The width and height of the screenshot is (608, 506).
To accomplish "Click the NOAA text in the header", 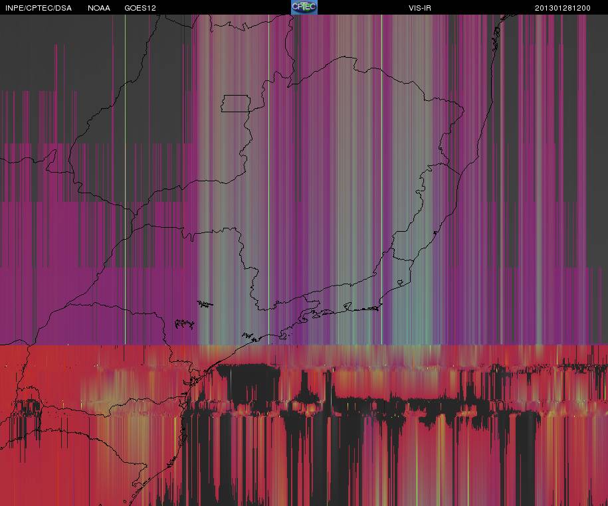I will point(99,8).
